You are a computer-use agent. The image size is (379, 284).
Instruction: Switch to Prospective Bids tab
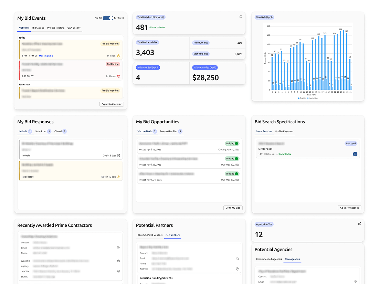point(169,131)
